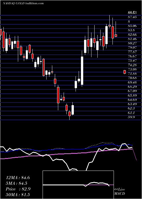
Task: Select the 75.47 price level label
Action: [x=132, y=61]
